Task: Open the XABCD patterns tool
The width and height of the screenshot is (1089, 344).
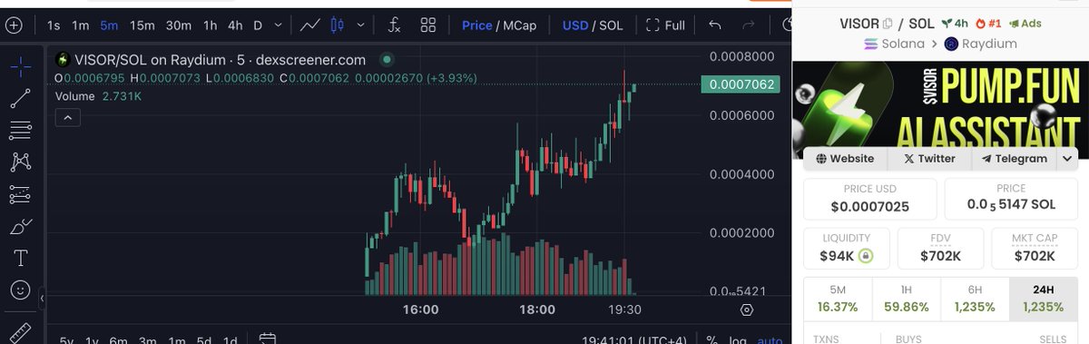Action: 20,162
